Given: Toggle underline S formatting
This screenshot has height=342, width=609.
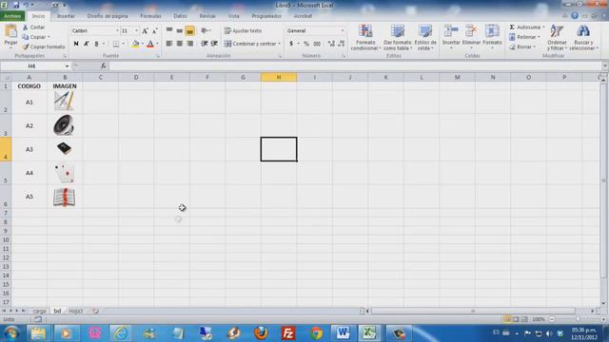Looking at the screenshot, I should point(96,44).
